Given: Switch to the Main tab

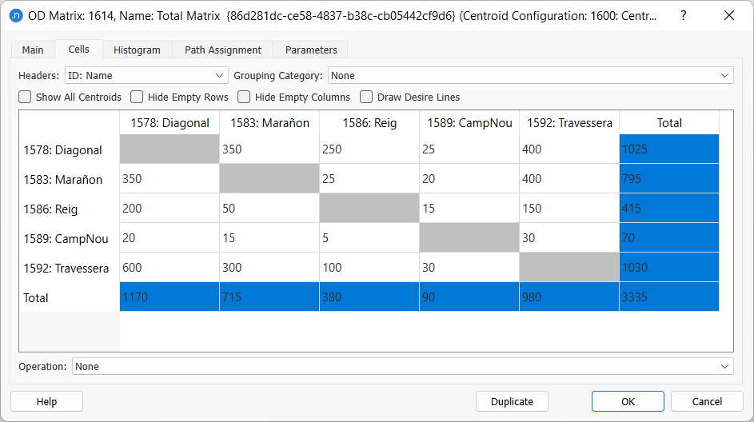Looking at the screenshot, I should coord(33,50).
